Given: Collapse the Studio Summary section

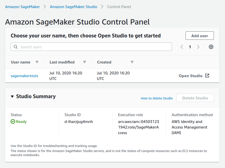Looking at the screenshot, I should (12, 96).
